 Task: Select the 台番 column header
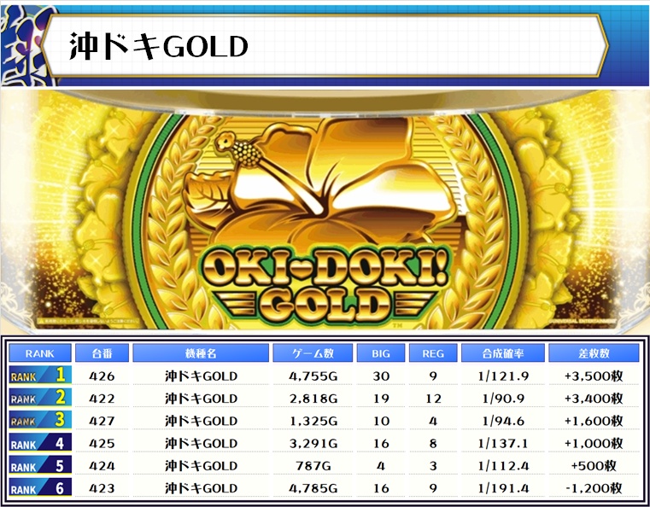tap(102, 353)
